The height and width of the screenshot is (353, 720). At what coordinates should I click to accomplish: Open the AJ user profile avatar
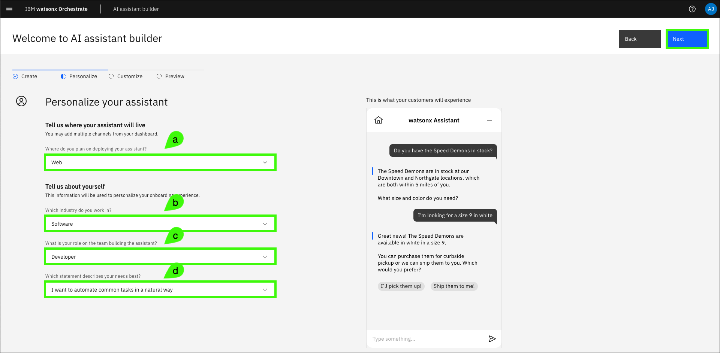tap(710, 9)
